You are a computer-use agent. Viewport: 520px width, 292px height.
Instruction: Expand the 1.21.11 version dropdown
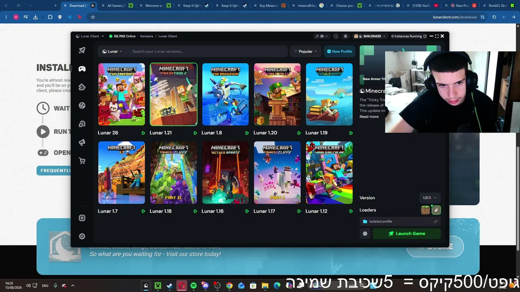pos(429,198)
